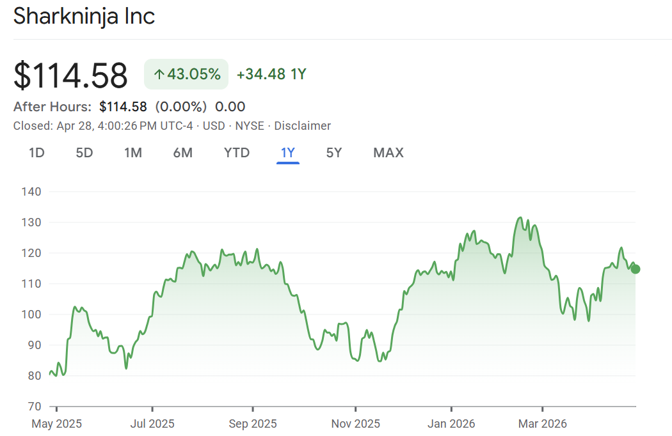This screenshot has width=672, height=436.
Task: Show the MAX time range
Action: (388, 153)
